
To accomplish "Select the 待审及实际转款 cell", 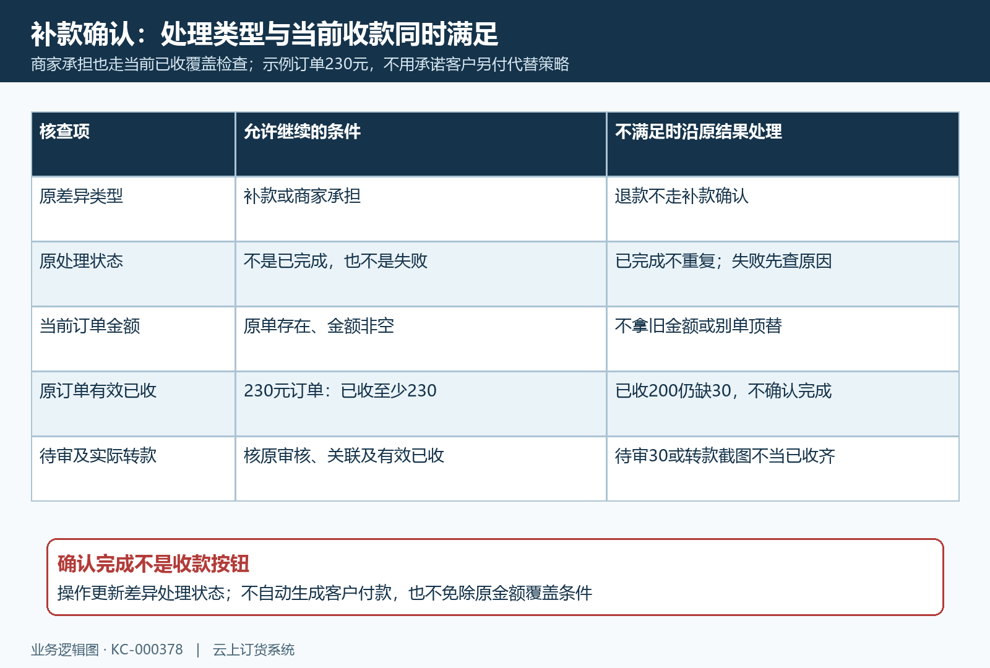I will click(x=133, y=469).
